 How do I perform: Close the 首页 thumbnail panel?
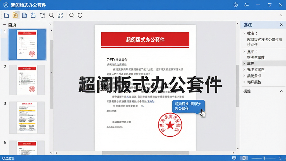[50, 25]
